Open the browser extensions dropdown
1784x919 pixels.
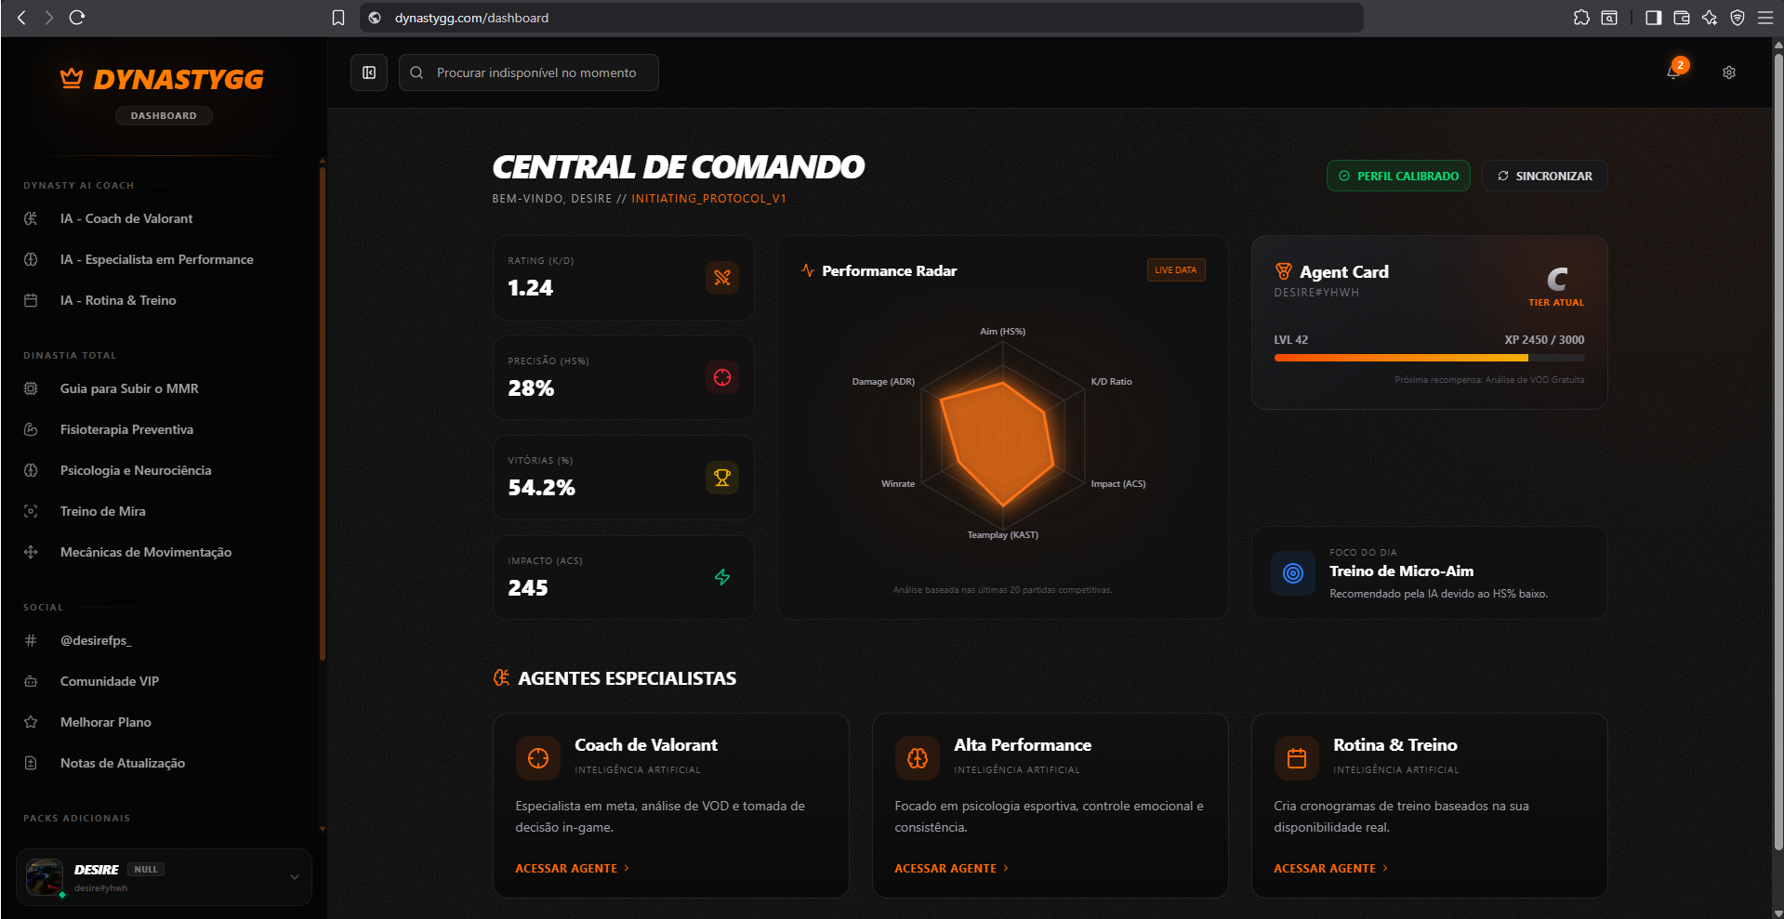point(1580,17)
